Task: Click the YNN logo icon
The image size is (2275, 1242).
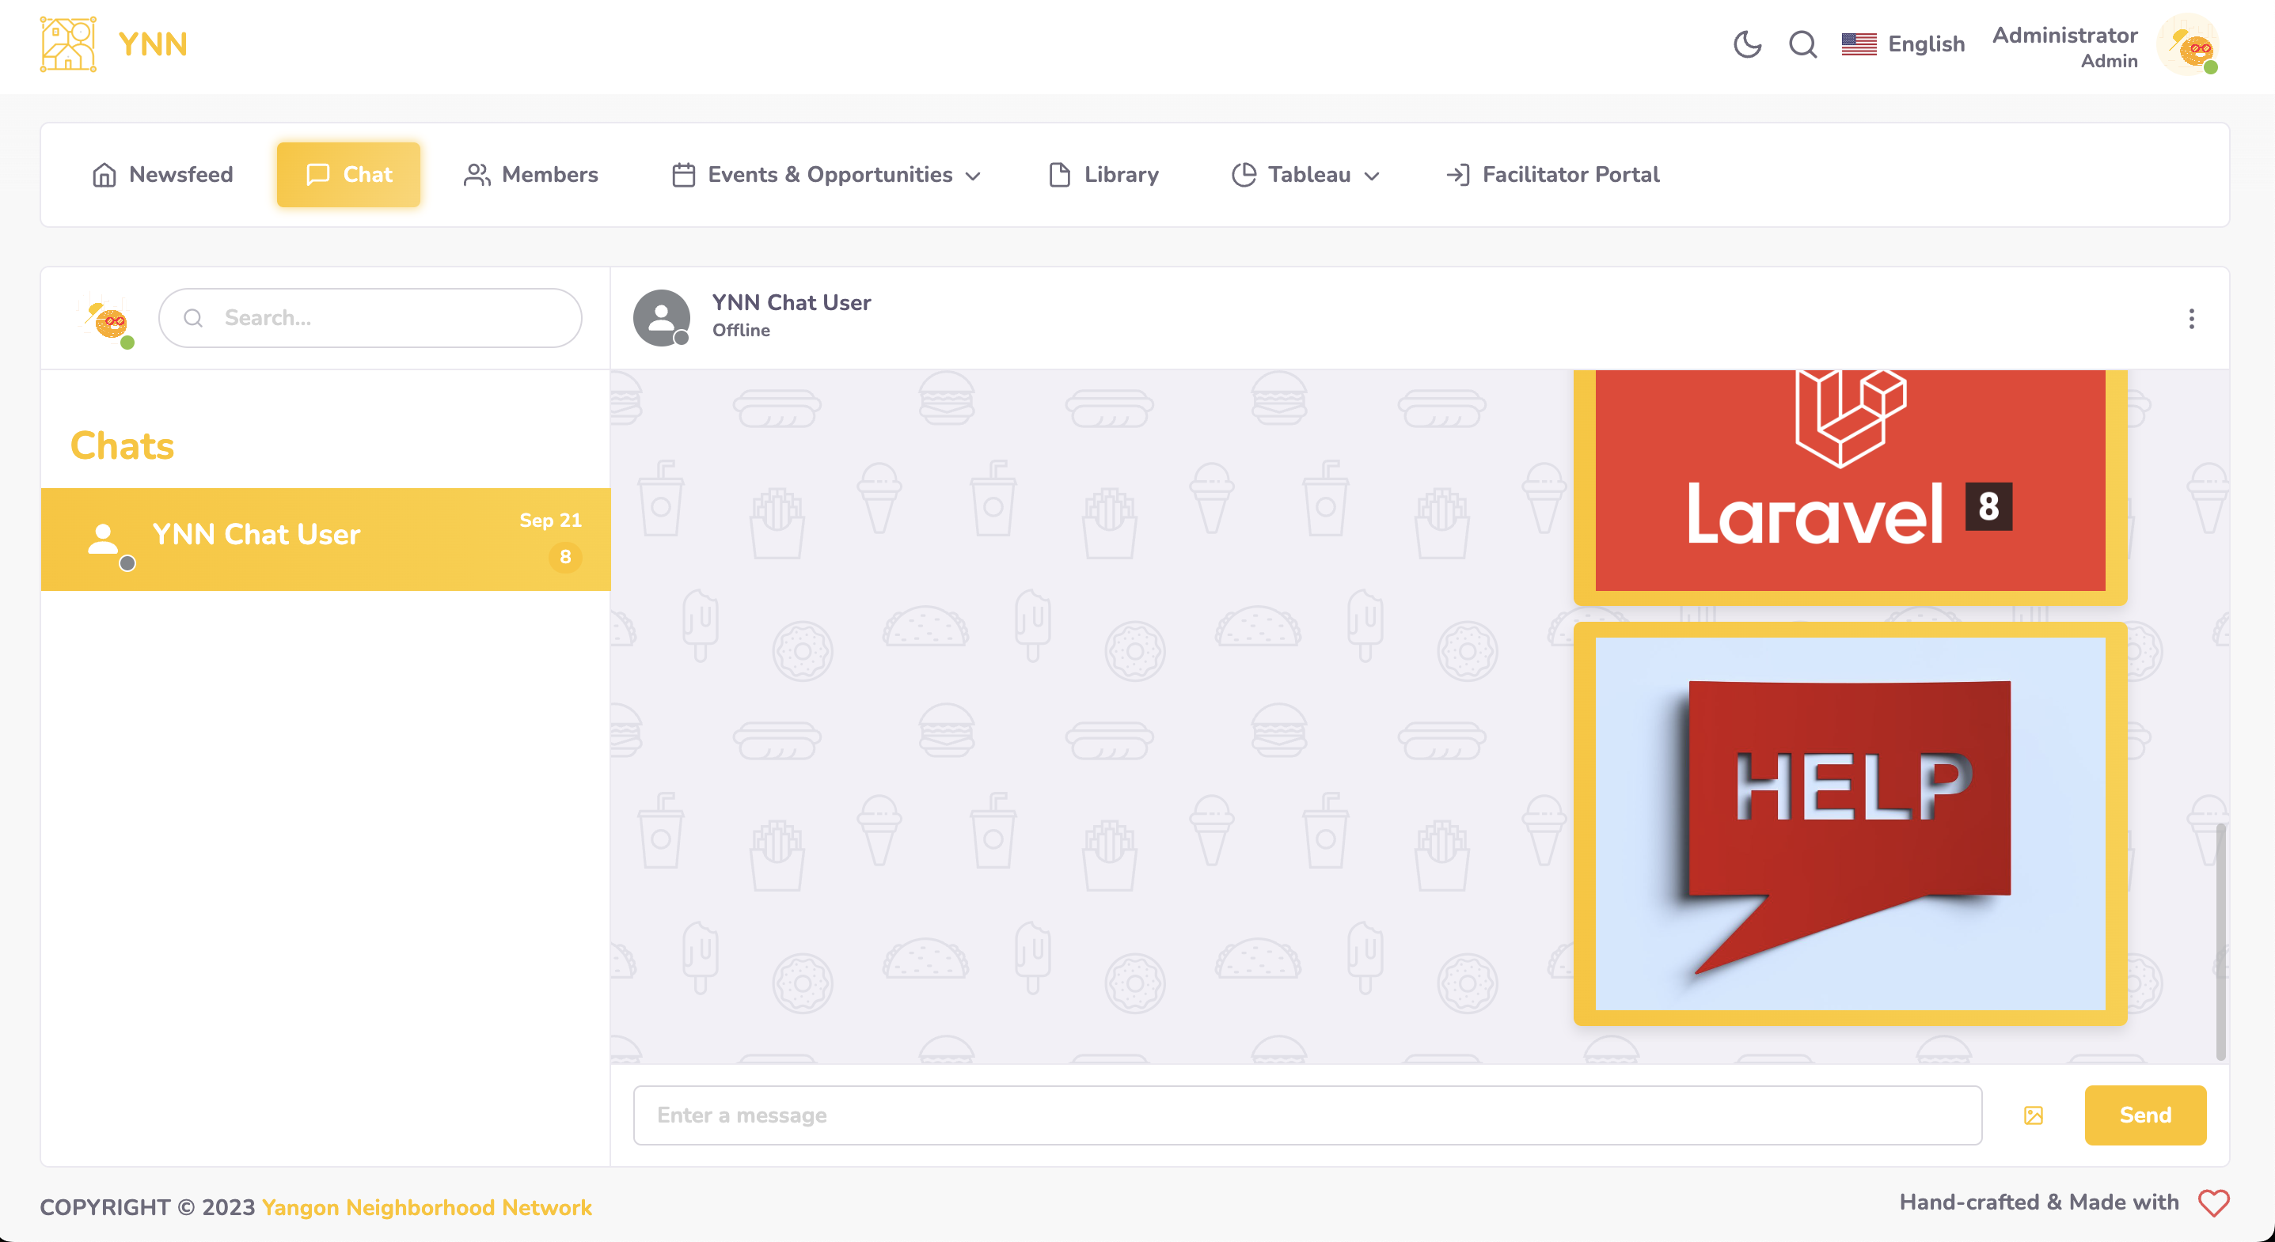Action: (x=68, y=44)
